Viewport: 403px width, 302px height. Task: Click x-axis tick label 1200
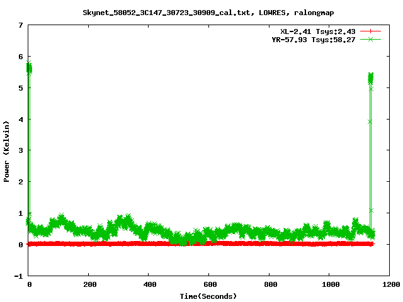pyautogui.click(x=391, y=284)
